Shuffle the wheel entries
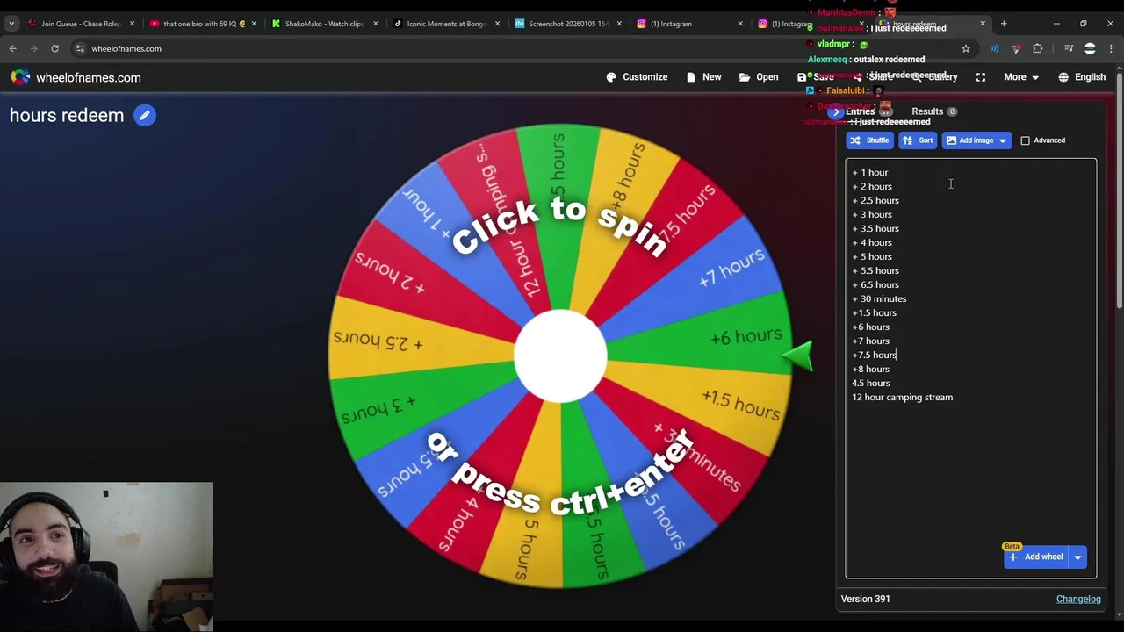The image size is (1124, 632). 870,140
